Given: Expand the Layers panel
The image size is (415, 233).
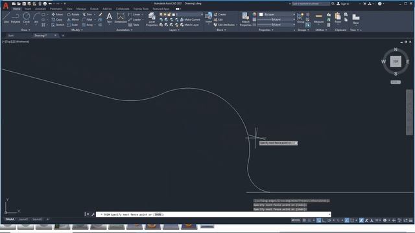Looking at the screenshot, I should click(174, 30).
